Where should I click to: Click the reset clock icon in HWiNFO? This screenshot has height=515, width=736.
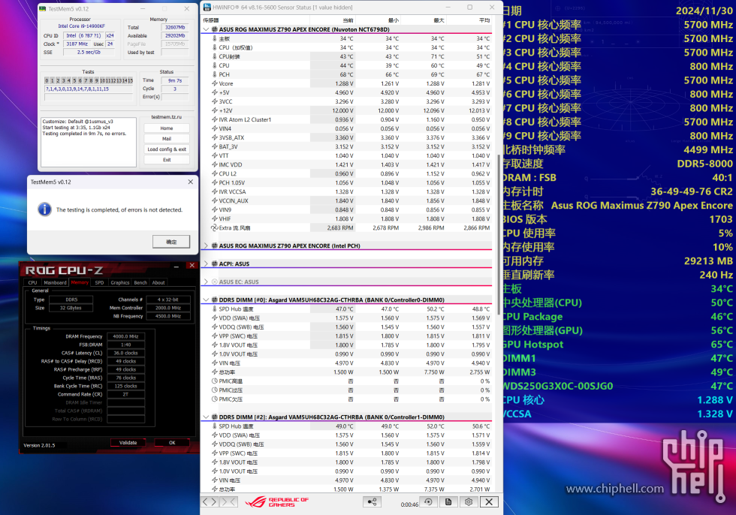[428, 502]
